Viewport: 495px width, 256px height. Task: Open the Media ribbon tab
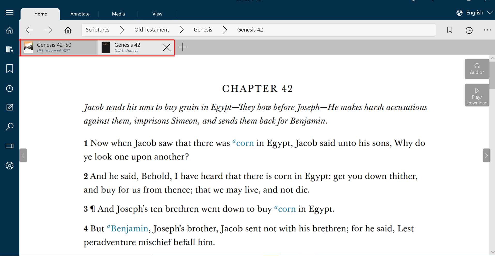[118, 14]
